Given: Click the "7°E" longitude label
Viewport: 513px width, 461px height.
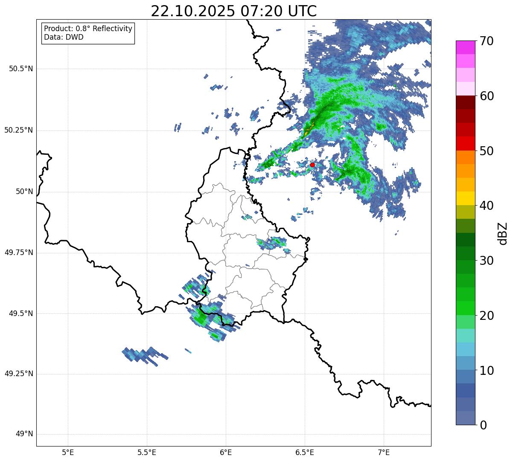Looking at the screenshot, I should point(384,452).
